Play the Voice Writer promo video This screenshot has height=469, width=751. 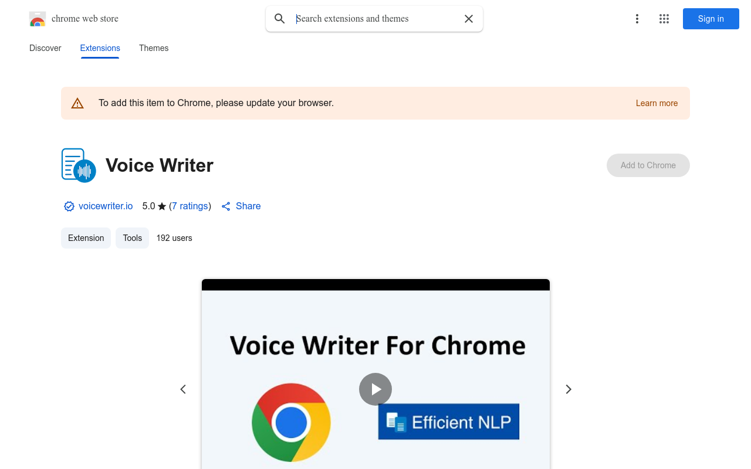coord(375,389)
